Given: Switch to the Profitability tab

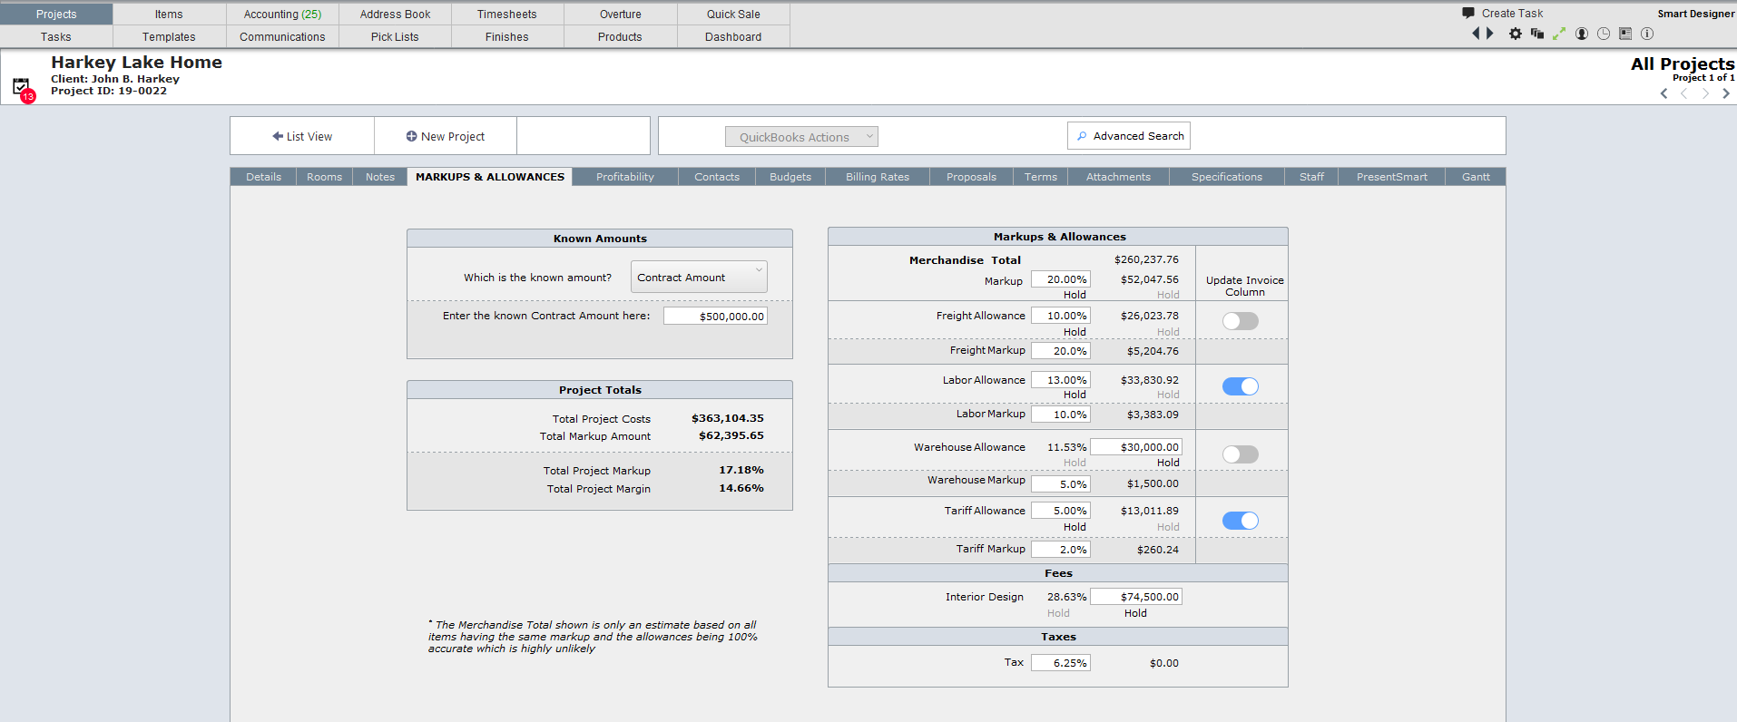Looking at the screenshot, I should point(625,177).
